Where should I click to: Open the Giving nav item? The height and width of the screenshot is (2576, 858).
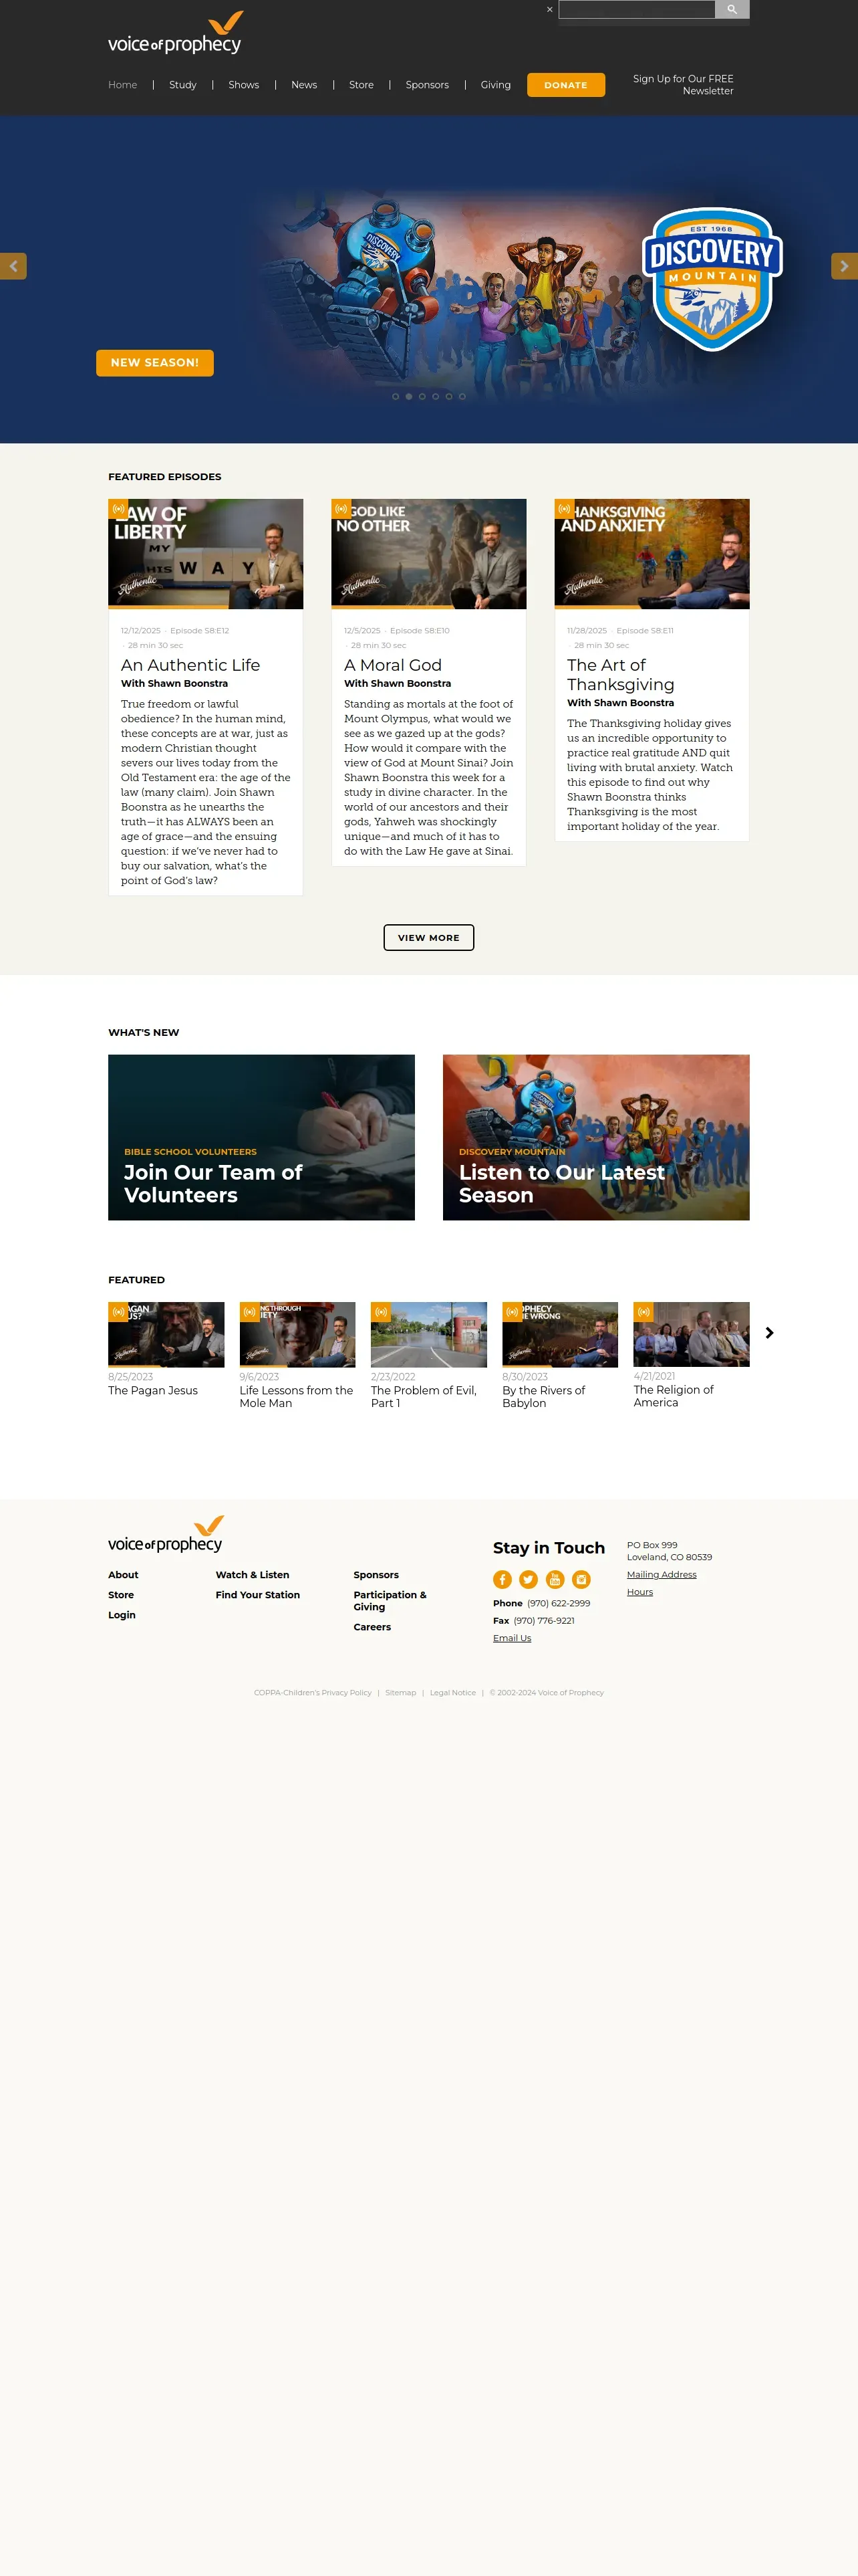pyautogui.click(x=495, y=85)
